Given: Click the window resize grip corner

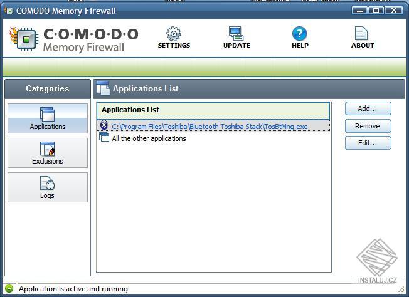Looking at the screenshot, I should (x=401, y=289).
